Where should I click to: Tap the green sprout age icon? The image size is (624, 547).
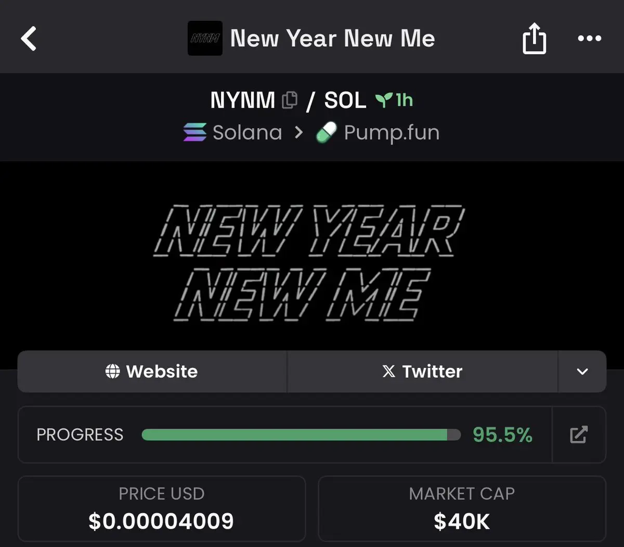384,99
